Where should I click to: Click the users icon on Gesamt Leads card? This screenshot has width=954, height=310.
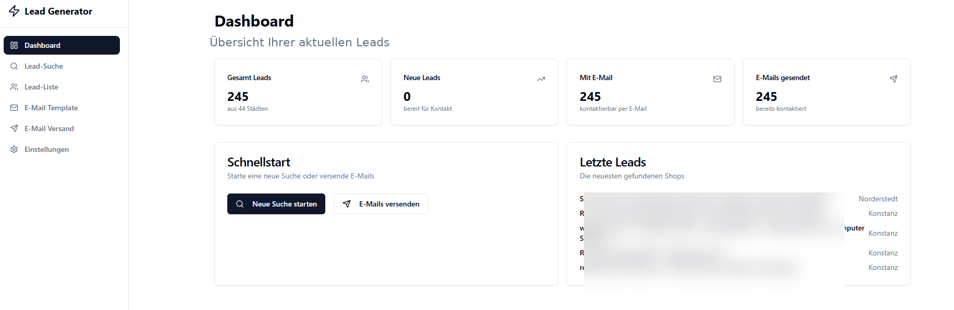point(365,79)
